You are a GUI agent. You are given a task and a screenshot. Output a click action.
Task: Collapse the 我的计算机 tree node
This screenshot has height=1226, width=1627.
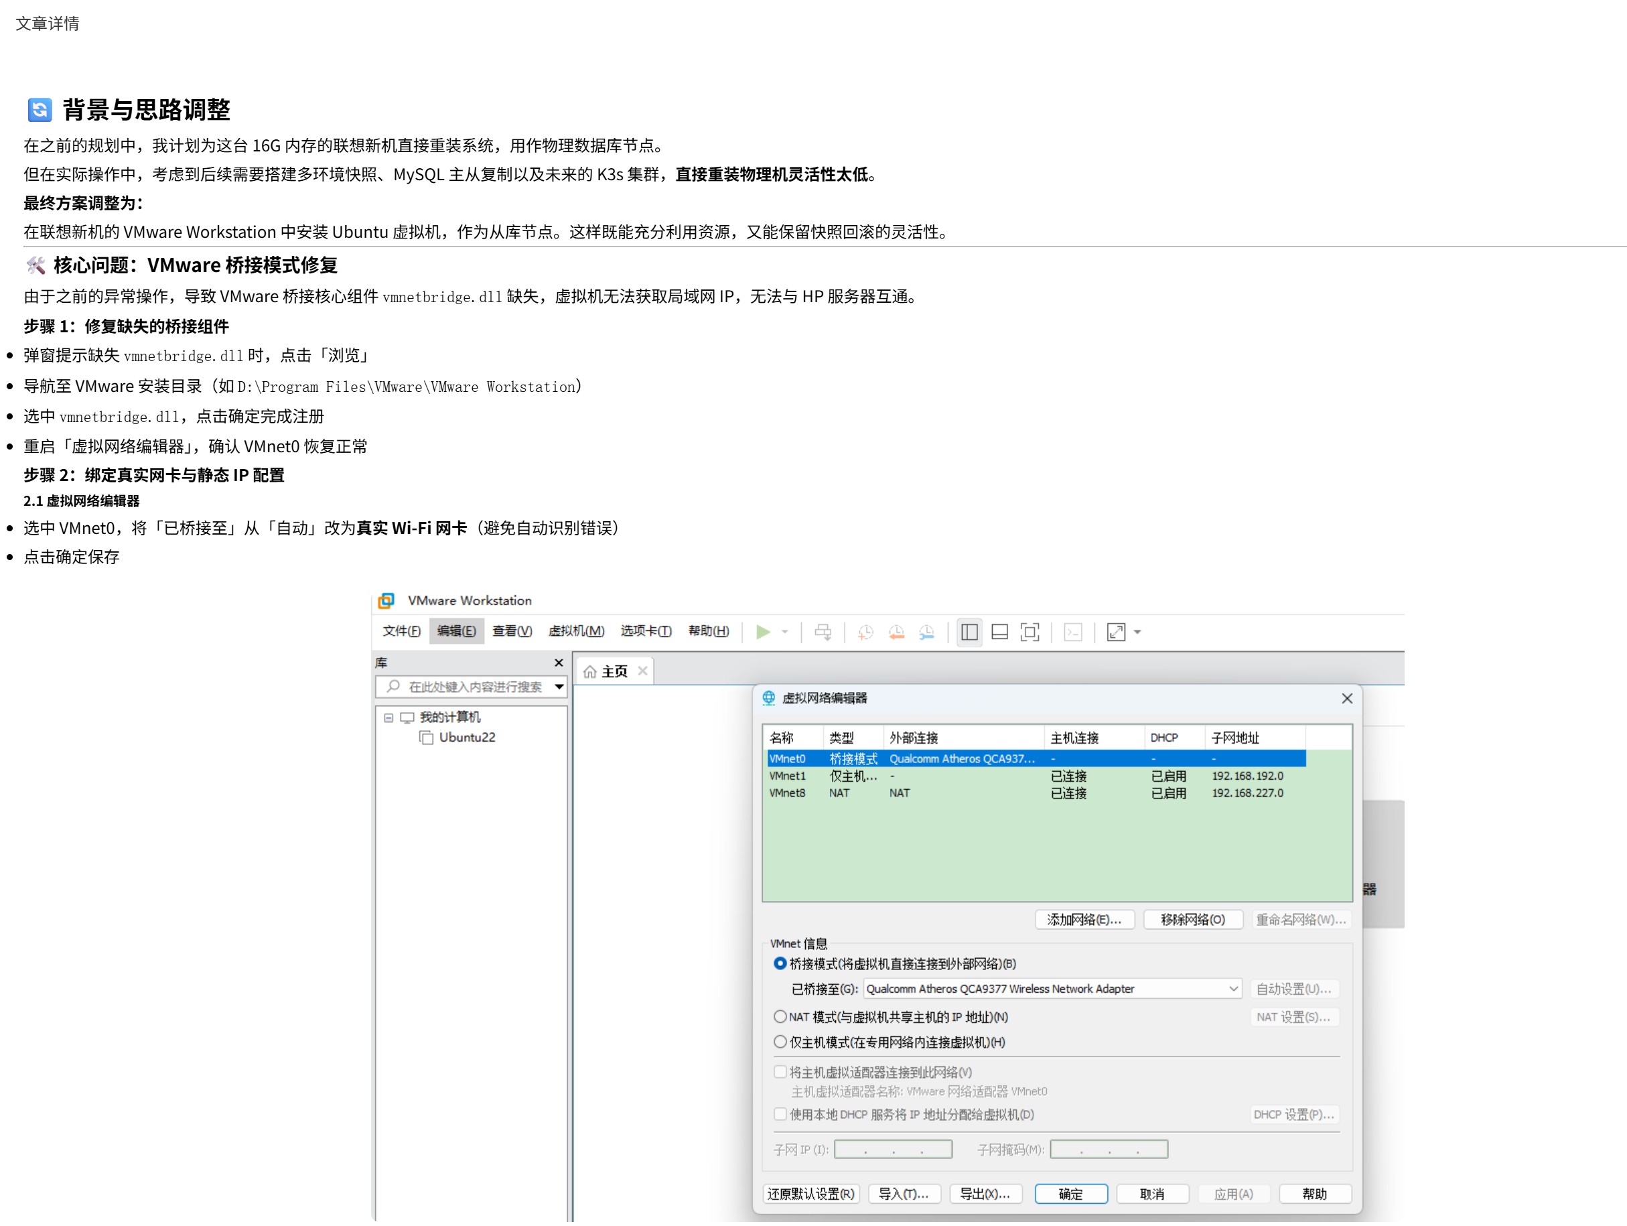pos(388,718)
